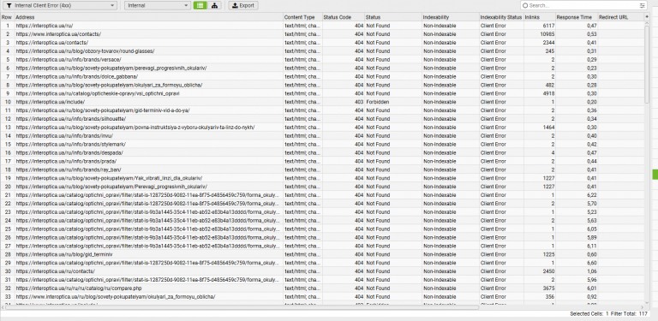Click the Forbidden status in row 10
658x321 pixels.
(377, 102)
